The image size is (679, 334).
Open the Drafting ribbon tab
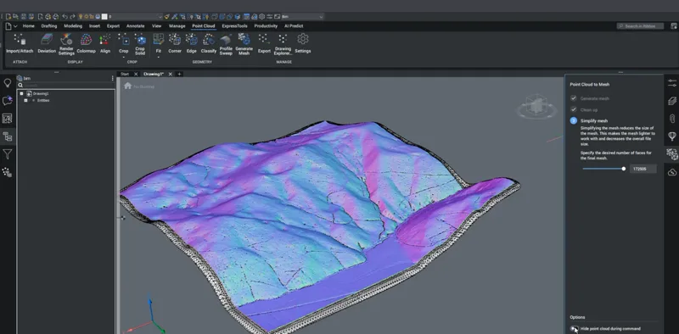point(49,26)
